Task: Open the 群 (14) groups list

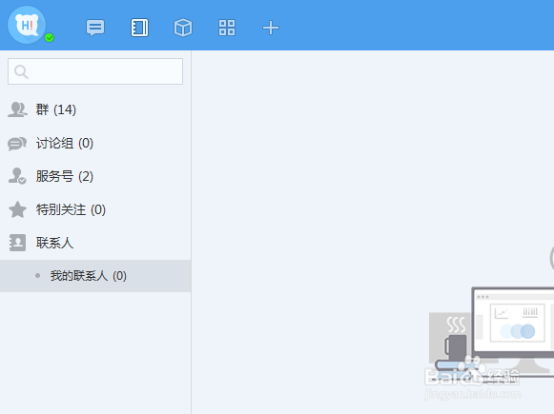Action: 95,109
